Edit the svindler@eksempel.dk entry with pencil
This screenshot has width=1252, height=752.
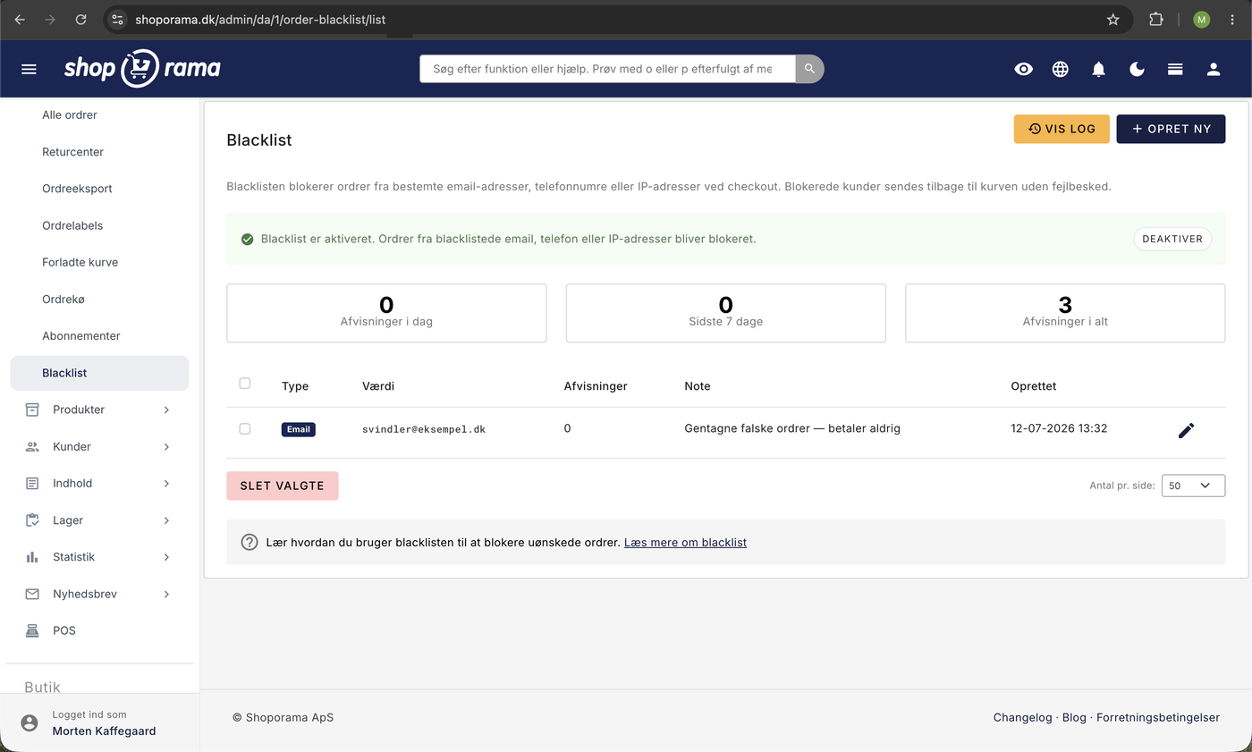pyautogui.click(x=1186, y=430)
